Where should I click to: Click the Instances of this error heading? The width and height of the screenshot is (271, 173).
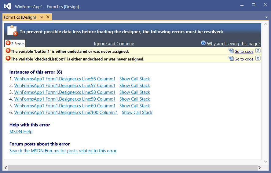pyautogui.click(x=36, y=72)
